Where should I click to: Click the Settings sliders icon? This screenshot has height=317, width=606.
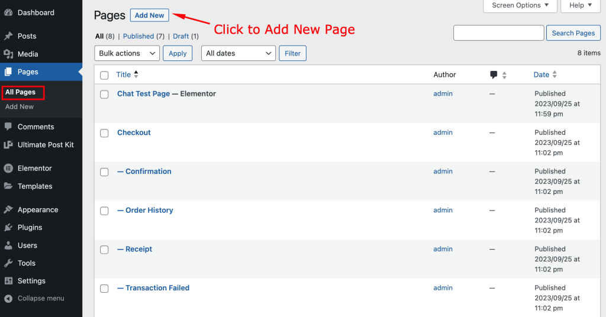[8, 281]
